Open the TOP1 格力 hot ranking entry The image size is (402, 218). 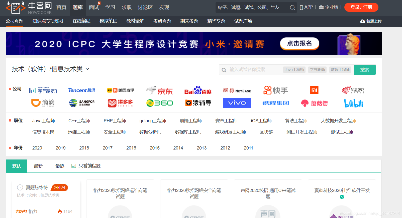44,211
